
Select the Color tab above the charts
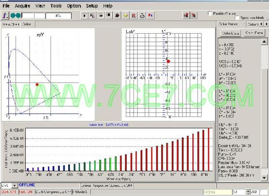coord(27,24)
